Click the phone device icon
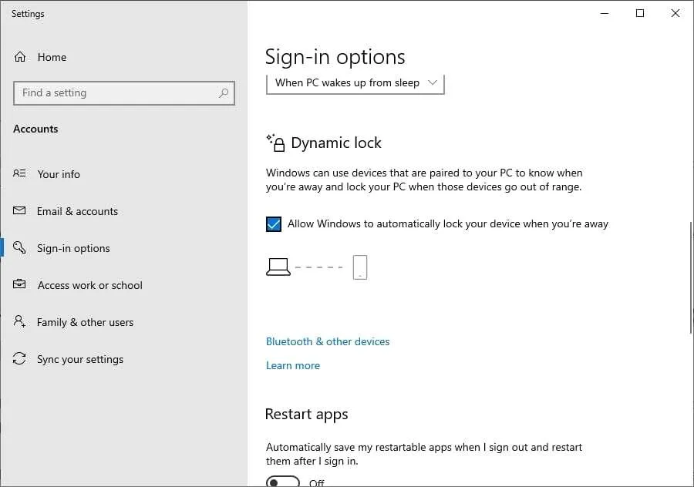694x487 pixels. pyautogui.click(x=360, y=267)
